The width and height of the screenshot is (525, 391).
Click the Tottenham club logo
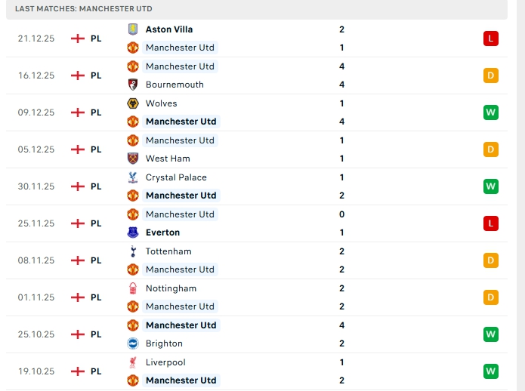133,251
